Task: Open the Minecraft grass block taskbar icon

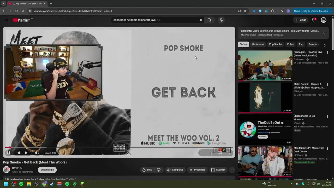Action: pyautogui.click(x=82, y=184)
